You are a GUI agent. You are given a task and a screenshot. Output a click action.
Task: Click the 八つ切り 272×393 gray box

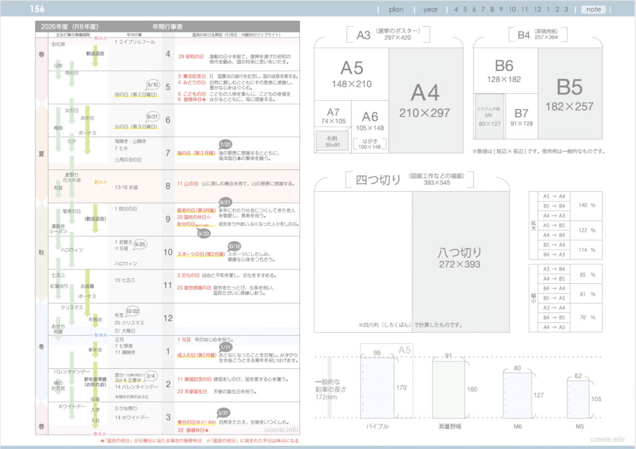pos(459,258)
